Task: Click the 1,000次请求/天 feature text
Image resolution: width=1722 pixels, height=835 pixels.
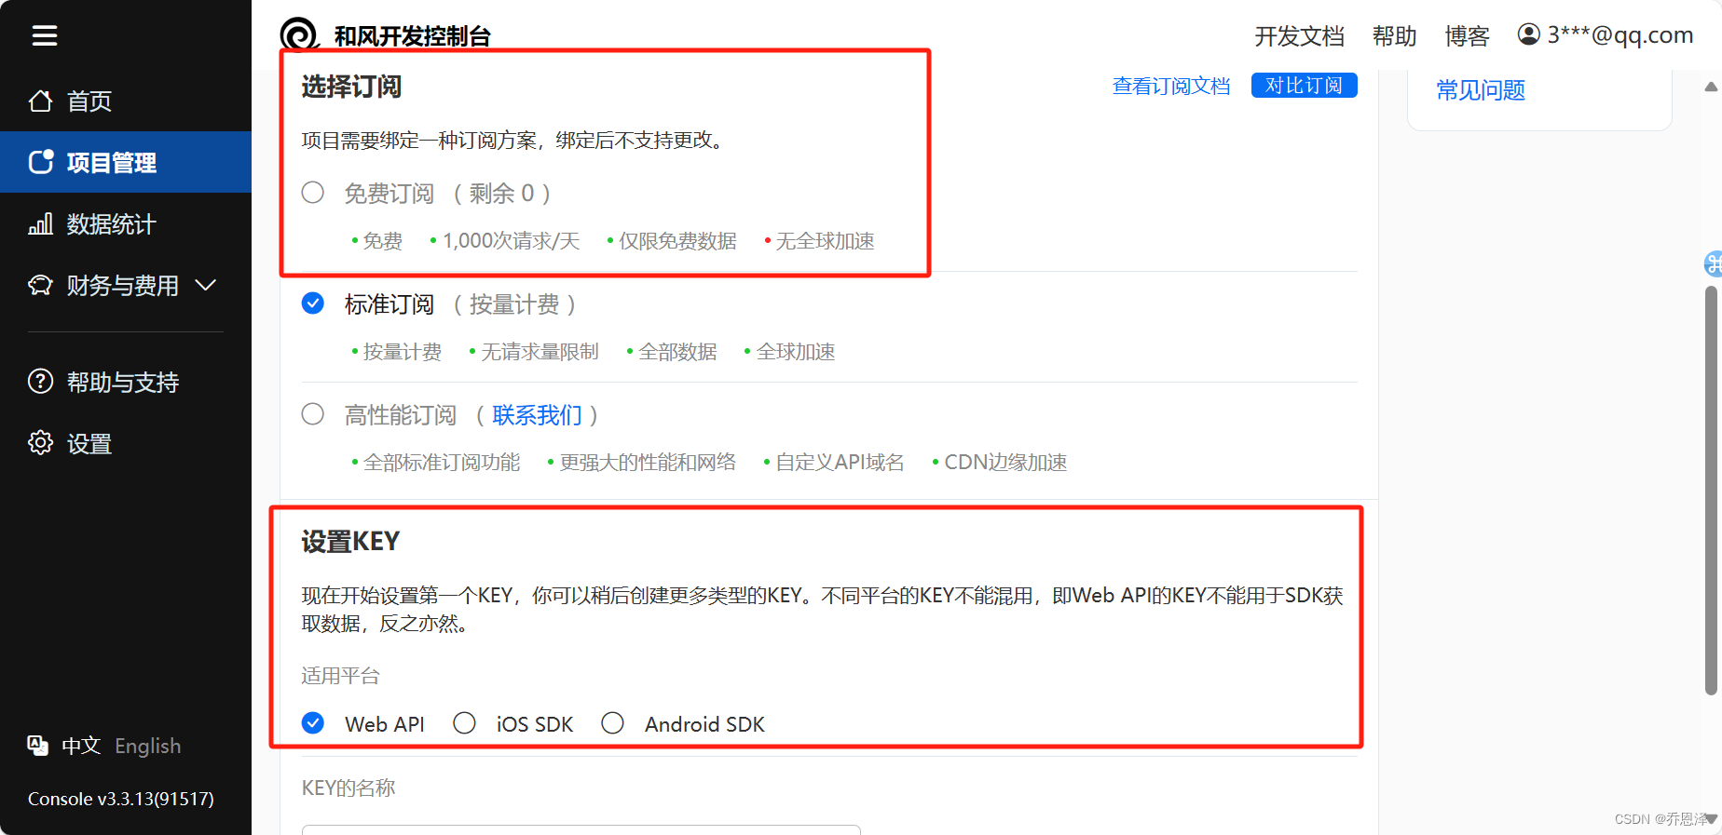Action: click(511, 241)
